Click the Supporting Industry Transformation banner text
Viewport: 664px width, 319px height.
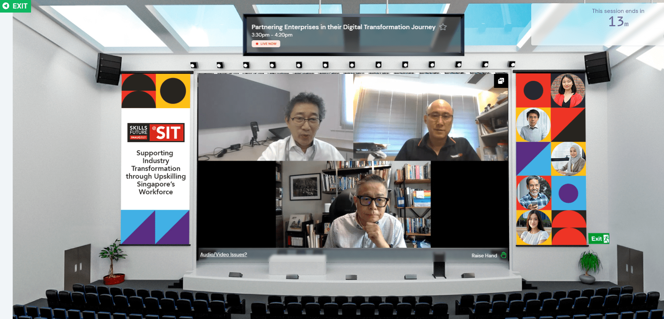click(x=156, y=172)
